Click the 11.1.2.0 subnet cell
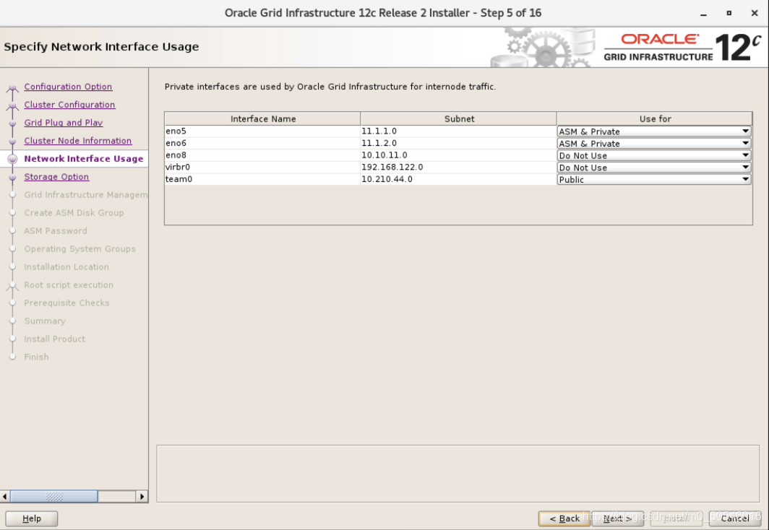Screen dimensions: 769x530 (458, 143)
